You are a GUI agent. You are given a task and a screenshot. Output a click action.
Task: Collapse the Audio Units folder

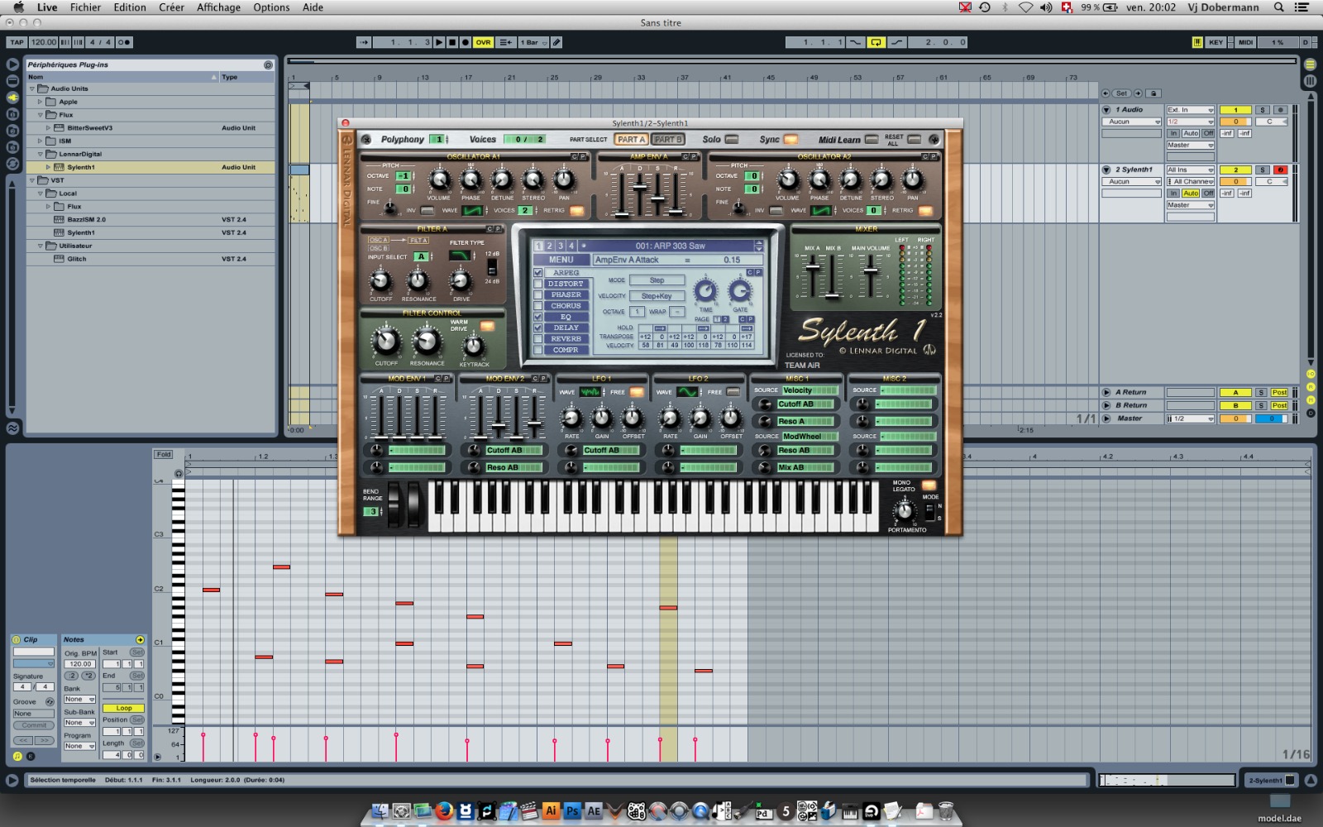(x=32, y=88)
